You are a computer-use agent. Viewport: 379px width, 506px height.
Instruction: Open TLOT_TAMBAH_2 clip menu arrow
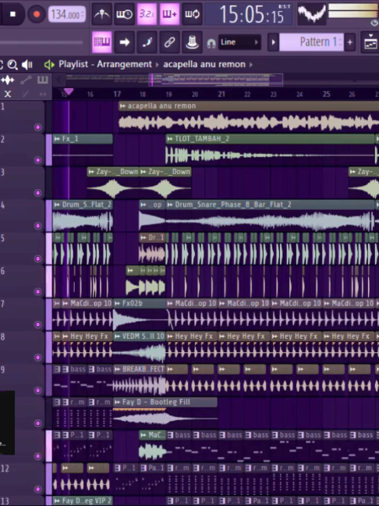point(169,139)
